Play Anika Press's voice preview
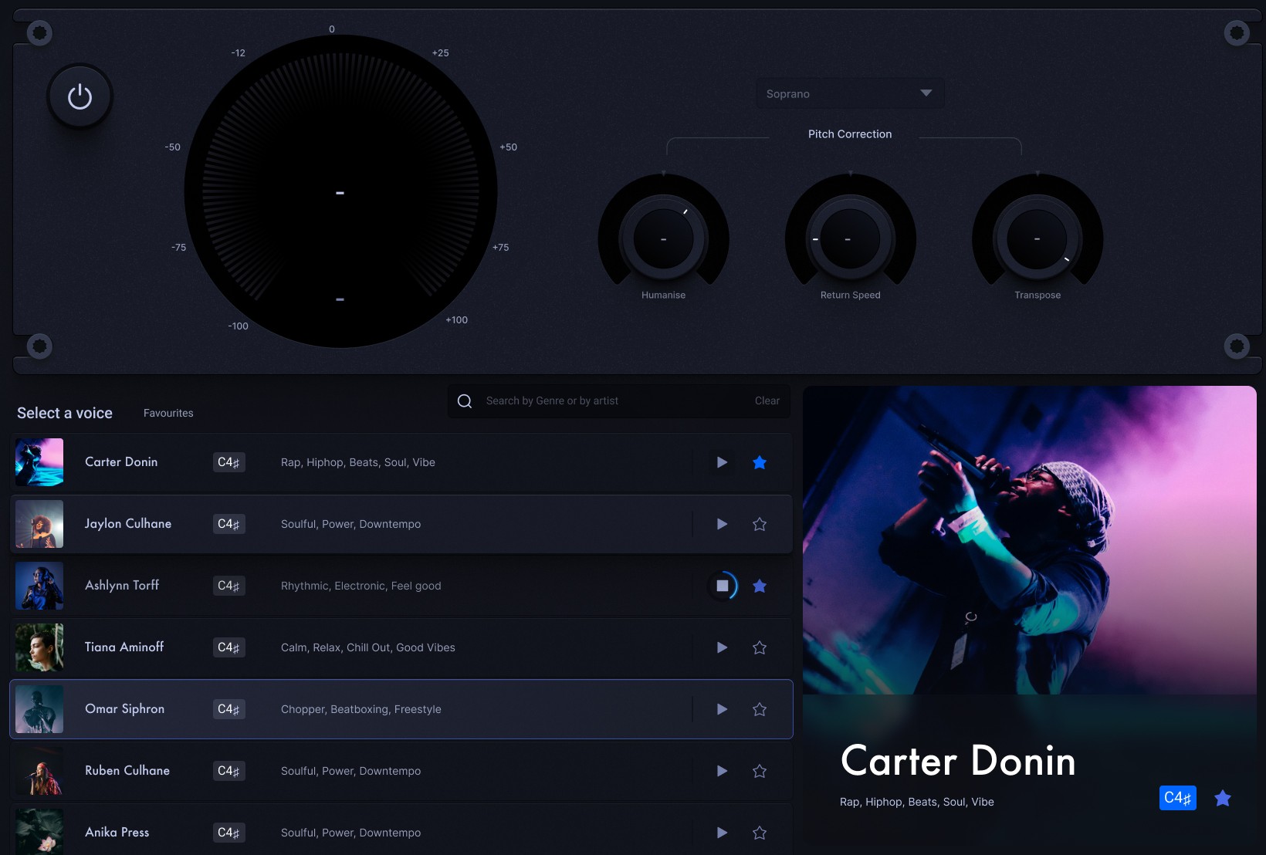Screen dimensions: 1266x855 click(x=721, y=832)
